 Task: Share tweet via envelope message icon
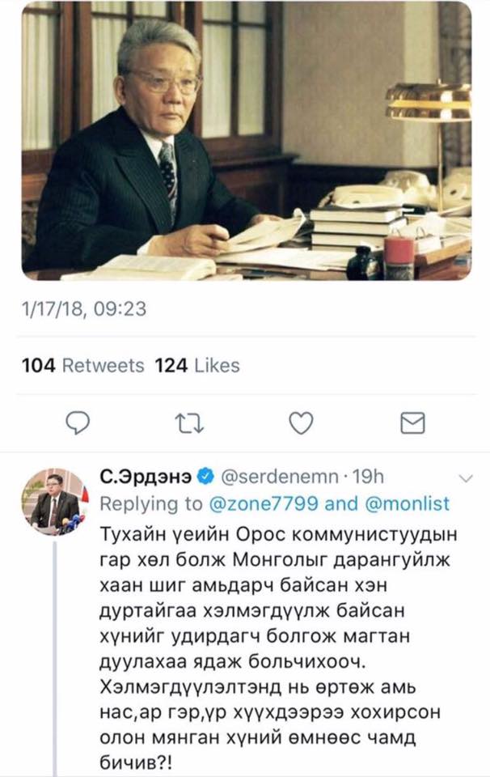[412, 423]
